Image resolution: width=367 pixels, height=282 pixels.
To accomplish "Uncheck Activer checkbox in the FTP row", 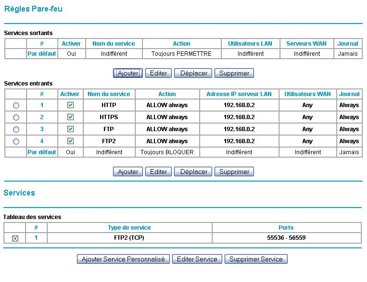I will (70, 129).
